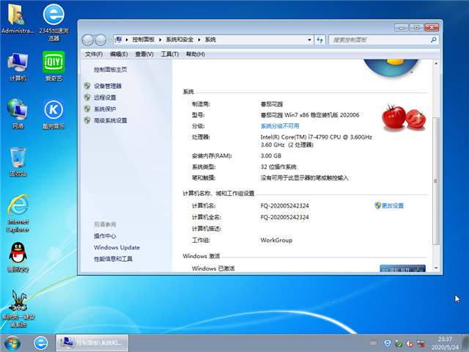
Task: Open the Administrator folder desktop icon
Action: pyautogui.click(x=18, y=18)
